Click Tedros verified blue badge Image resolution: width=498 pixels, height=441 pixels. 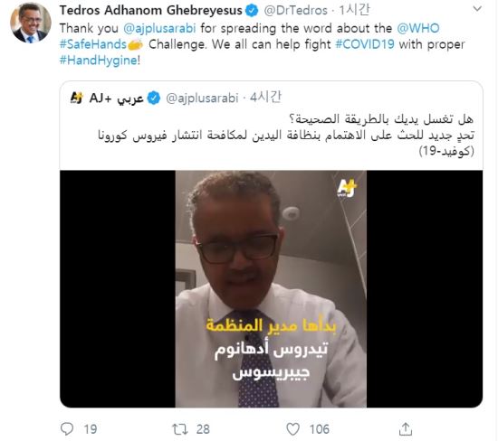(253, 11)
